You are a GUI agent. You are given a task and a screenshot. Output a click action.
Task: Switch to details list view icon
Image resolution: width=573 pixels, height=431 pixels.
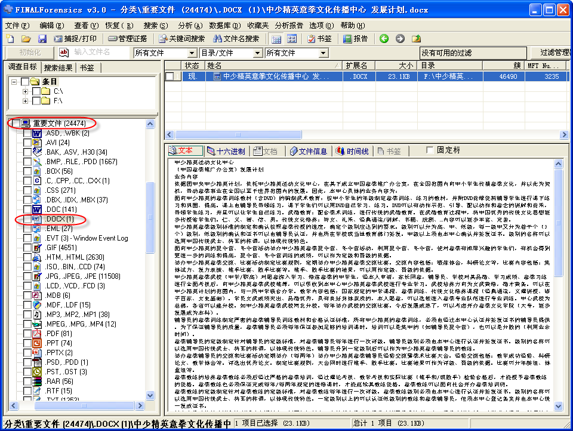click(276, 39)
